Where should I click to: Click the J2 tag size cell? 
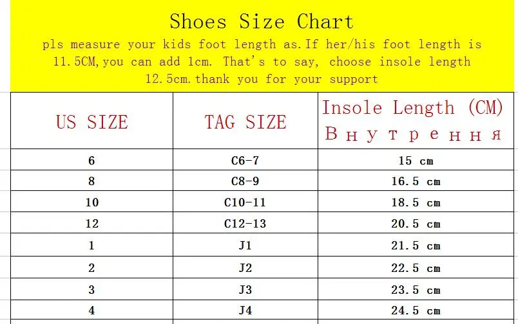pos(245,267)
